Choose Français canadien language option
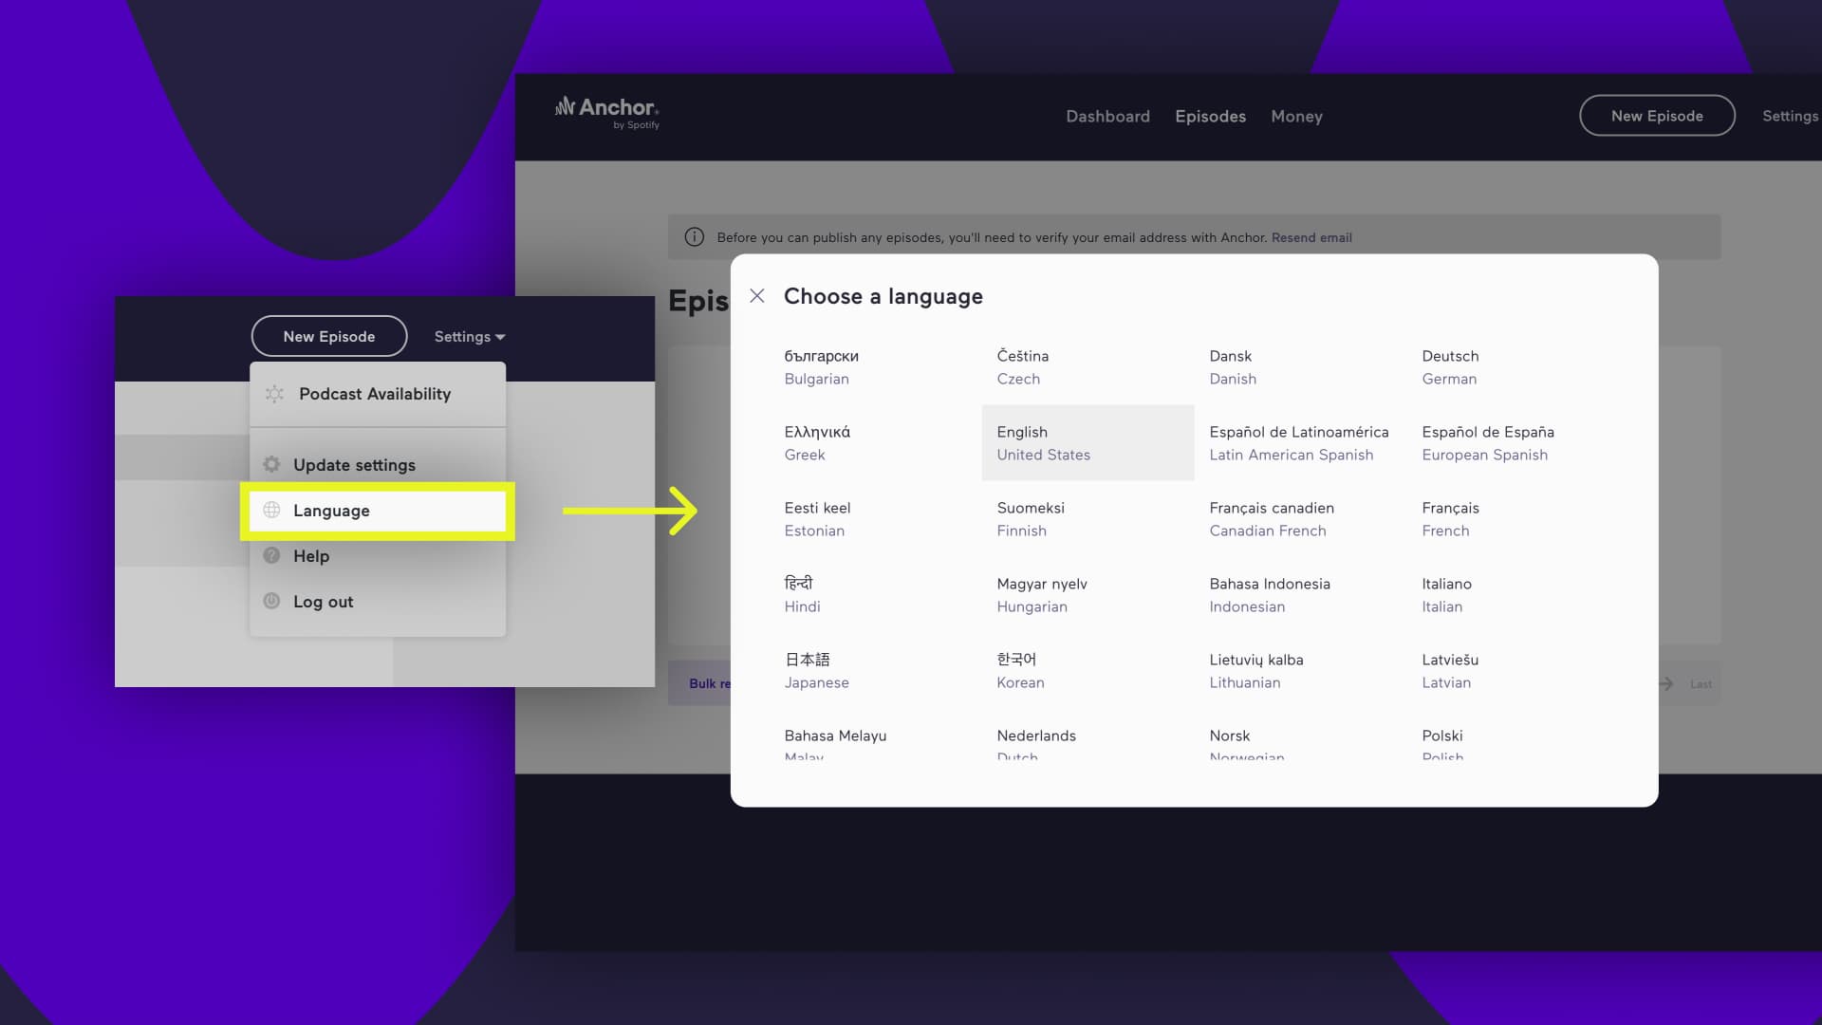 point(1272,519)
